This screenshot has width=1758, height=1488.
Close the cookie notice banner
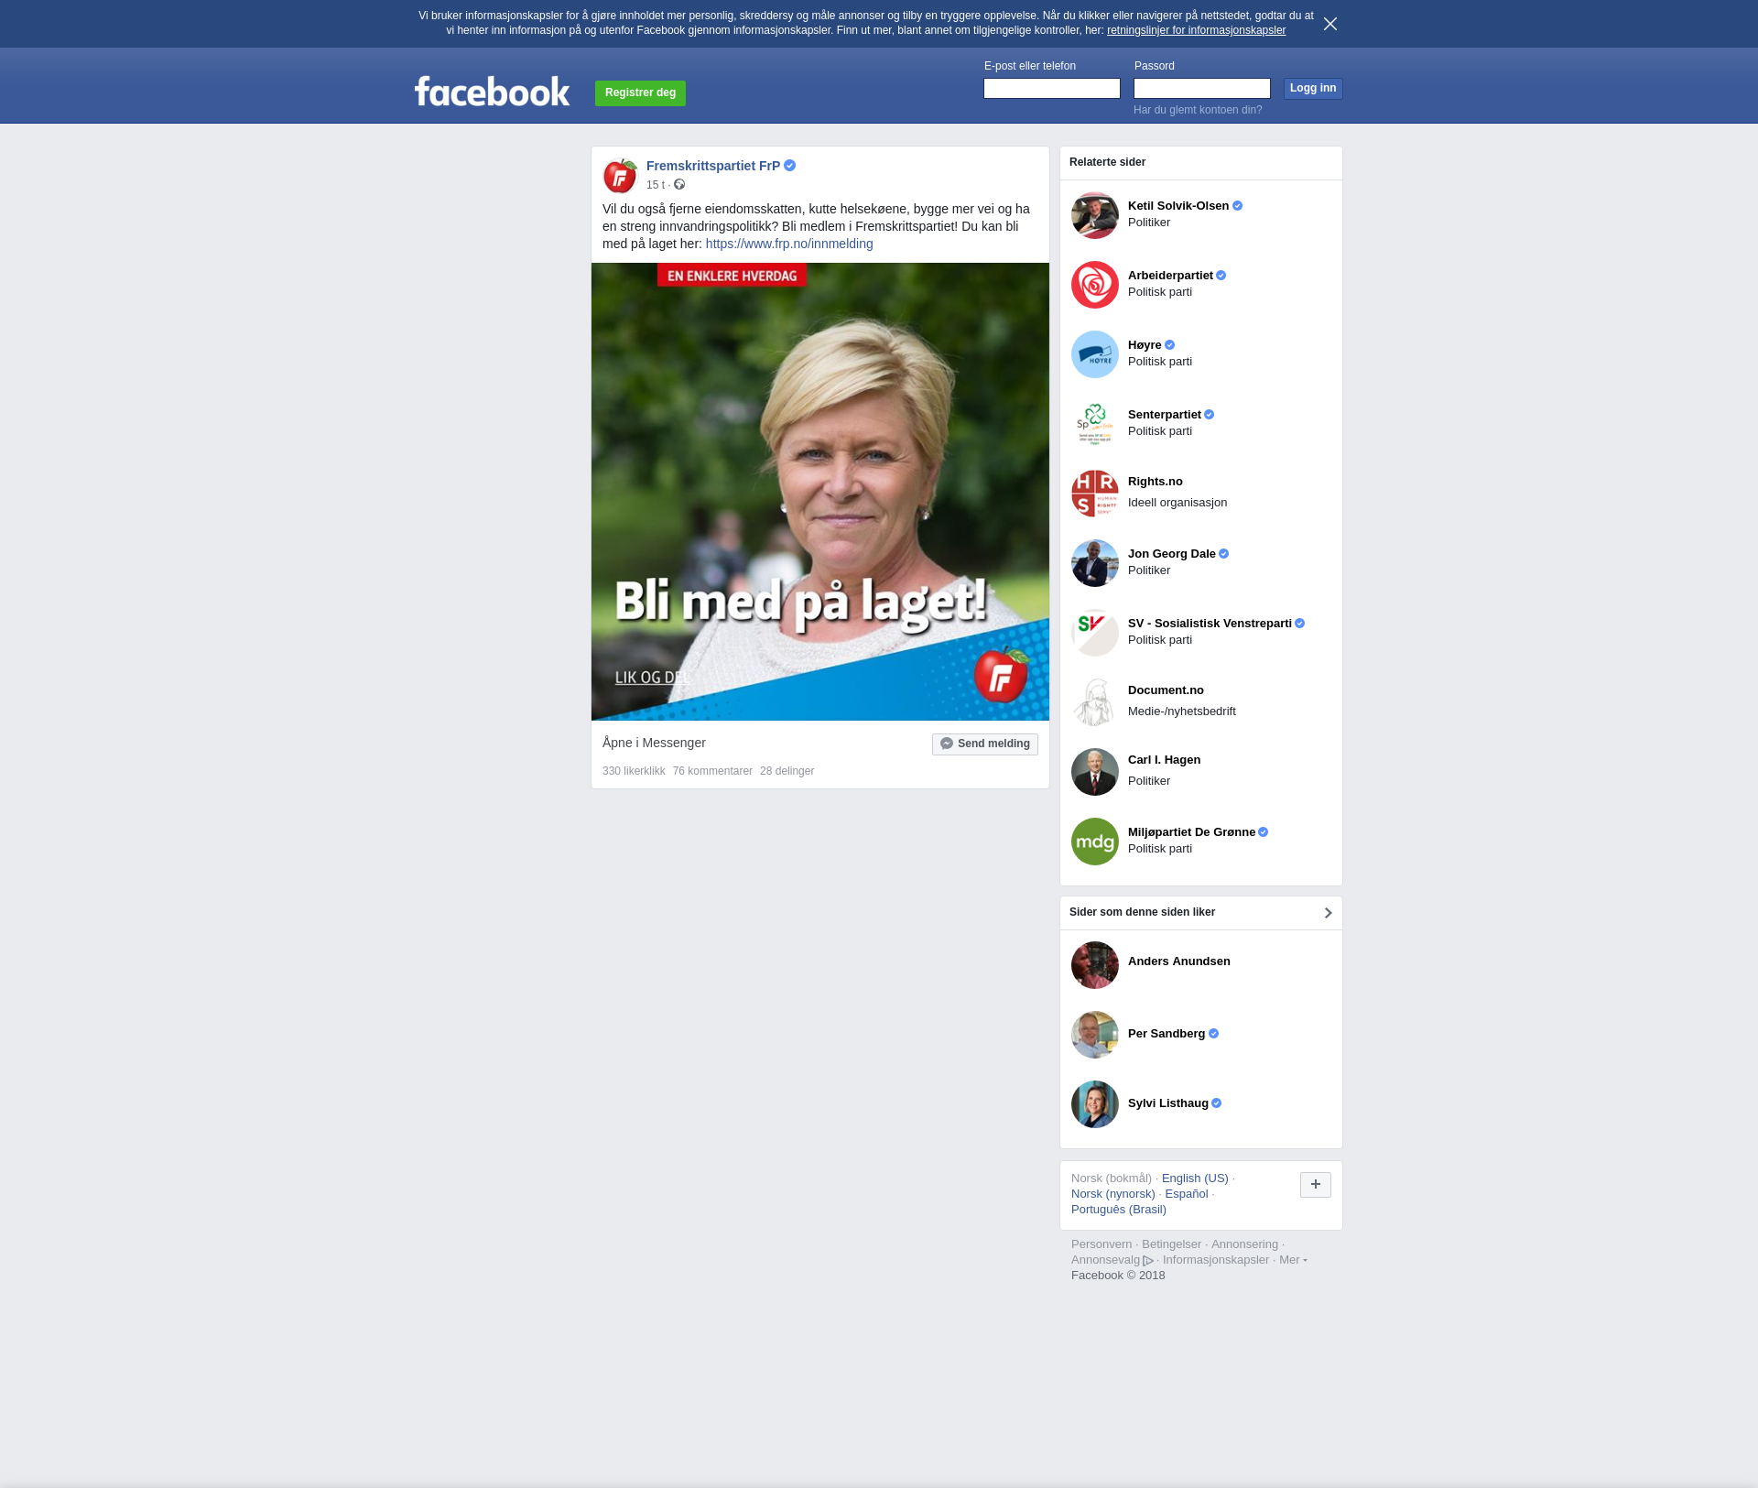tap(1330, 24)
